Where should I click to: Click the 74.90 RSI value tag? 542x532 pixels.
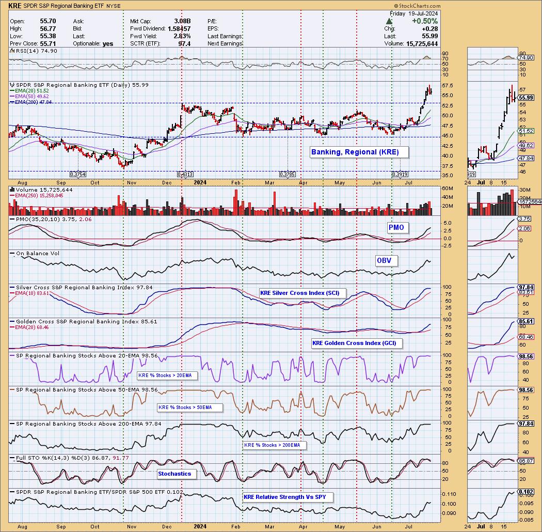coord(526,57)
